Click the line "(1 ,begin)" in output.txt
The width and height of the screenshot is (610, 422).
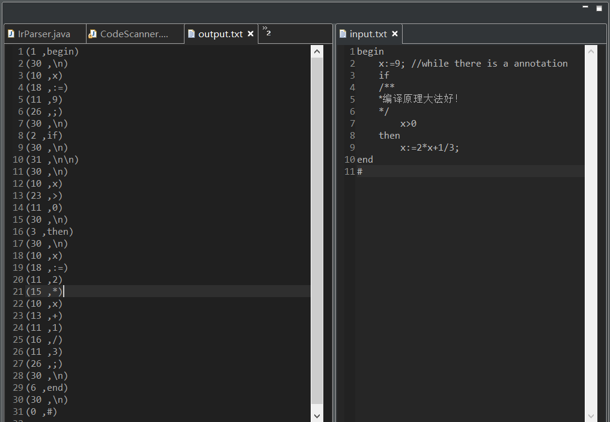click(x=52, y=52)
